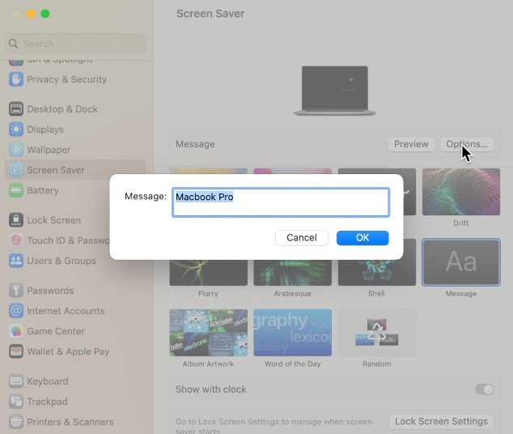Open Desktop & Dock settings icon

[x=15, y=109]
